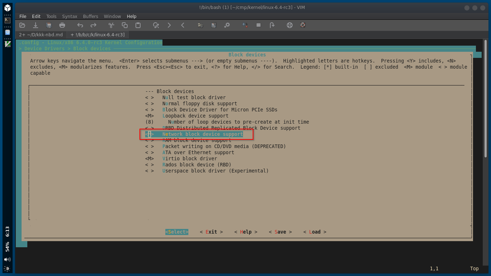Screen dimensions: 491x276
Task: Select the linux-6.4-rc3 tab
Action: point(98,35)
